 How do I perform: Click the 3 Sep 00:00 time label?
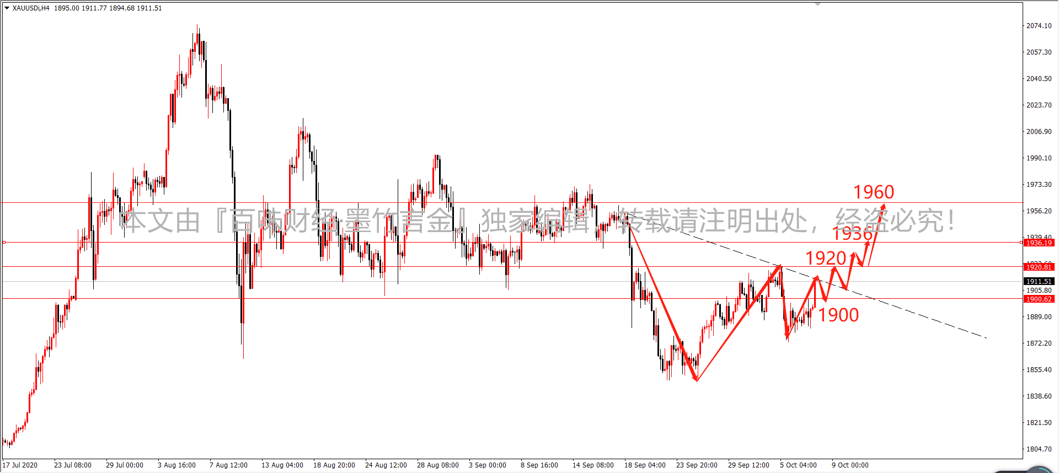point(488,465)
